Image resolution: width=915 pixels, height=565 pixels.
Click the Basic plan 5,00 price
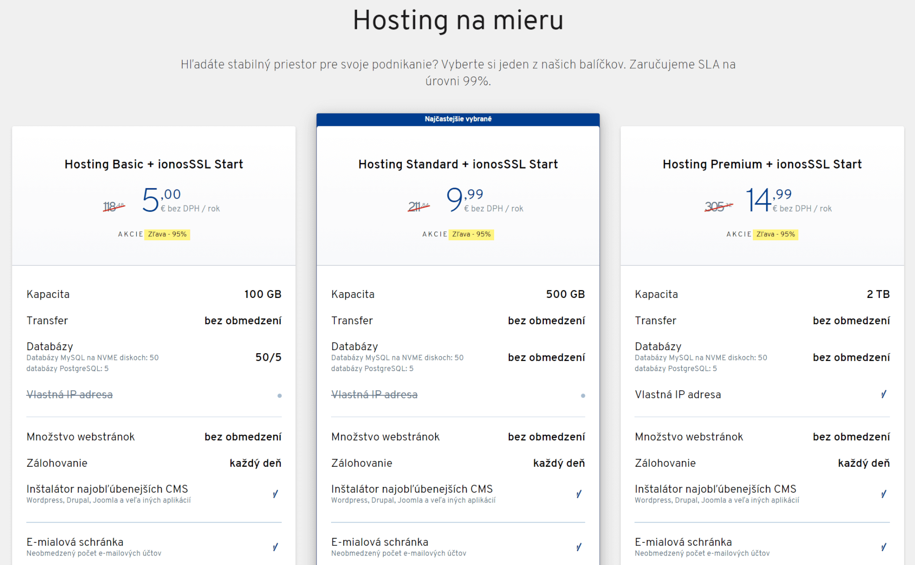(x=161, y=199)
